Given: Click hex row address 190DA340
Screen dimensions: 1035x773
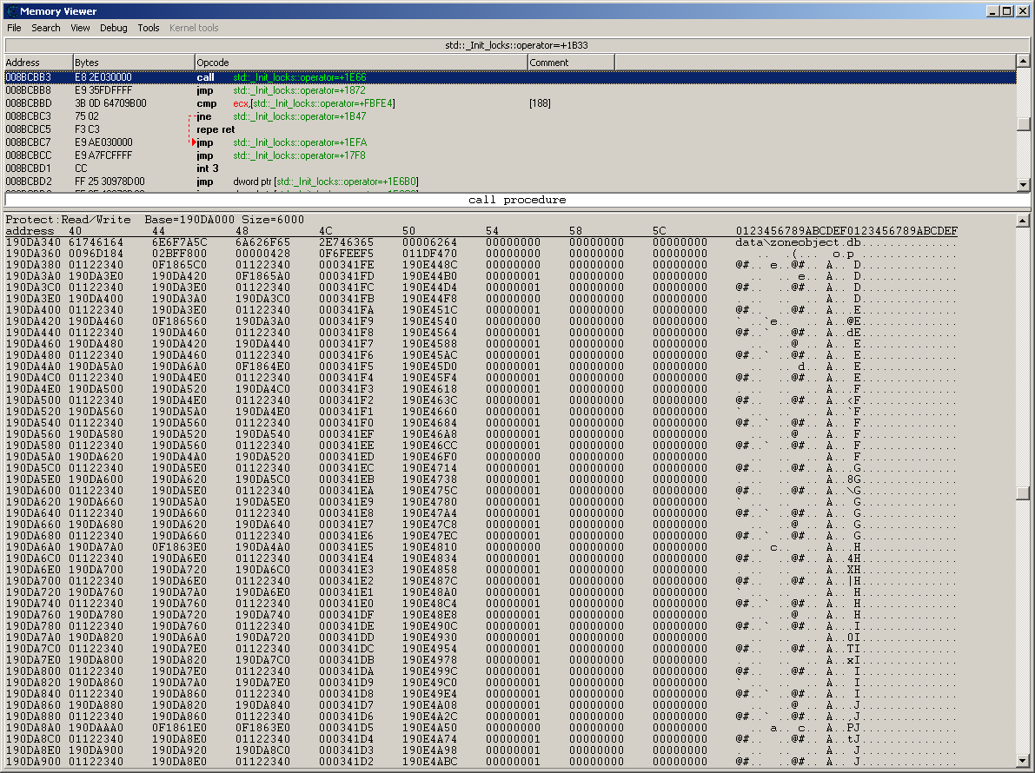Looking at the screenshot, I should tap(33, 242).
